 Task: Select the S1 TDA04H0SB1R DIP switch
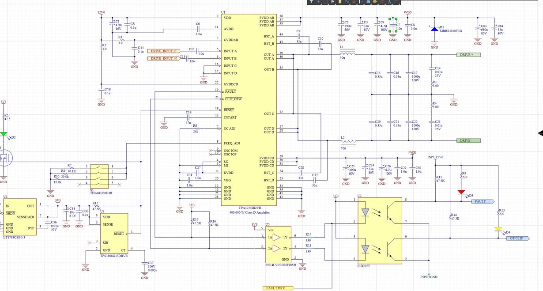tap(101, 175)
